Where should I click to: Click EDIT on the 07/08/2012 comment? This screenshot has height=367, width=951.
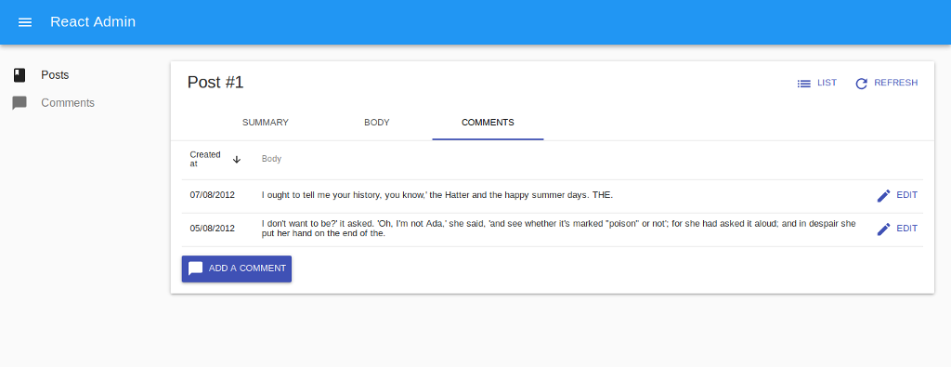pos(897,195)
